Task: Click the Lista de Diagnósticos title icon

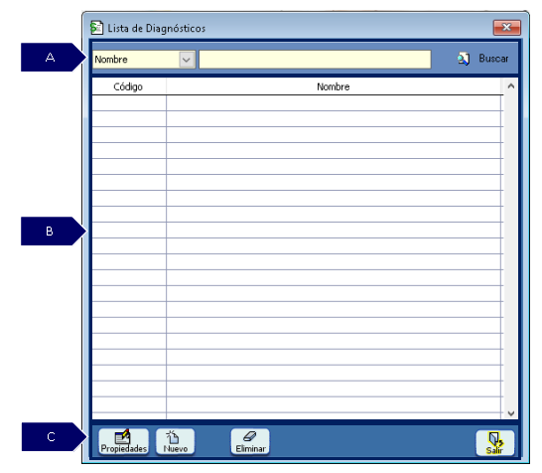Action: [97, 28]
